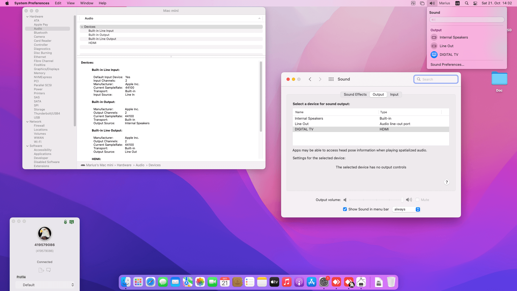517x291 pixels.
Task: Open Control Center in the menu bar
Action: coord(475,3)
